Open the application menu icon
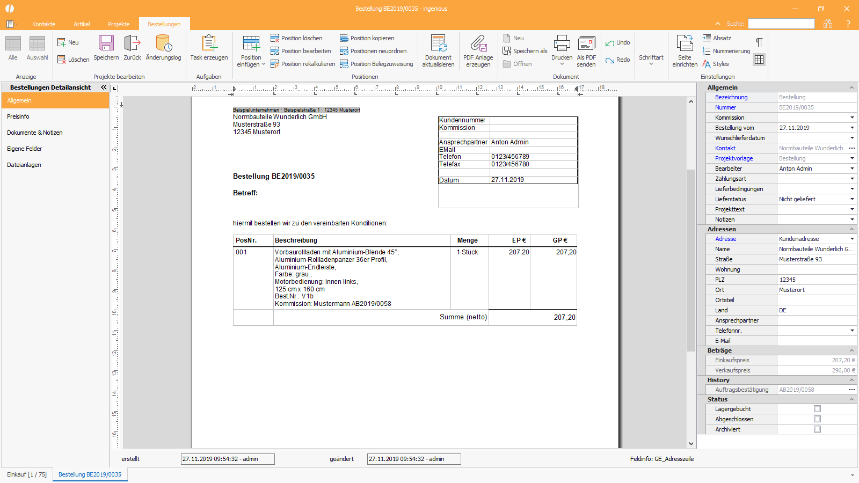Viewport: 859px width, 483px height. click(x=11, y=24)
